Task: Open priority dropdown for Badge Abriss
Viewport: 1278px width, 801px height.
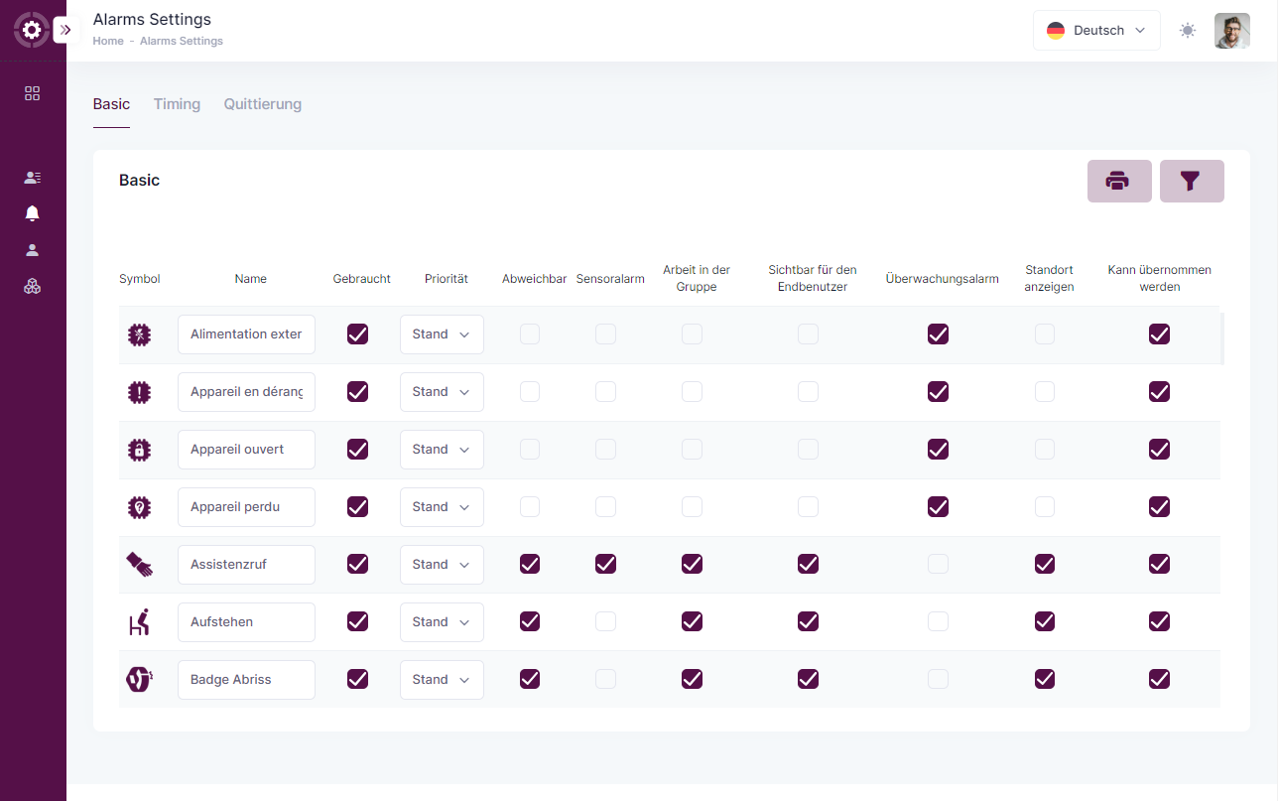Action: click(x=442, y=680)
